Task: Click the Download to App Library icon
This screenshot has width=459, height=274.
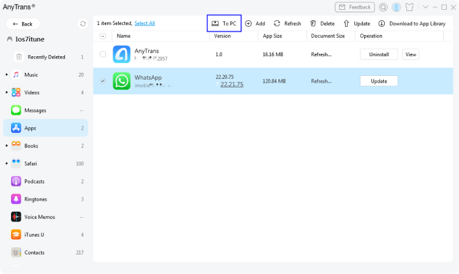Action: tap(382, 23)
